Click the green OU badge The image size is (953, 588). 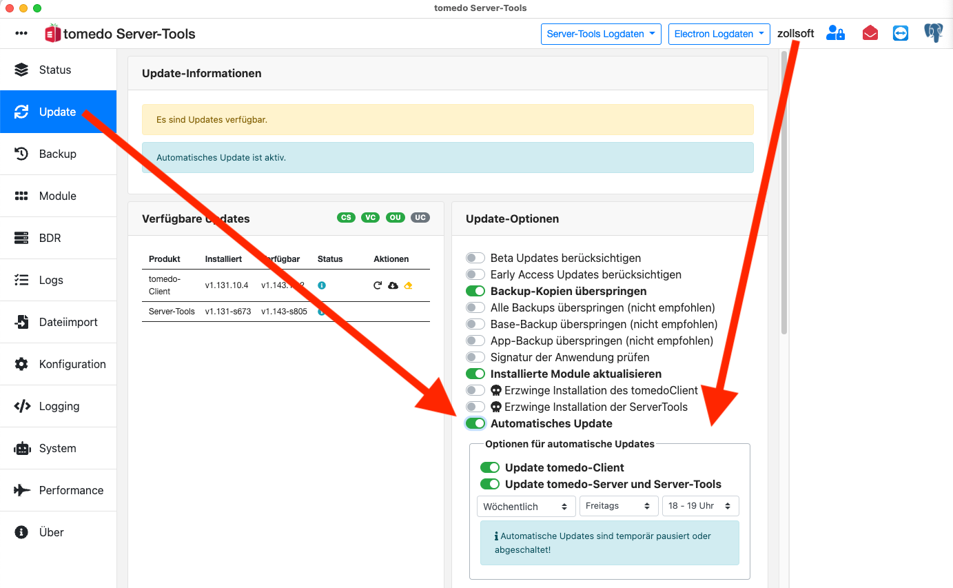396,218
